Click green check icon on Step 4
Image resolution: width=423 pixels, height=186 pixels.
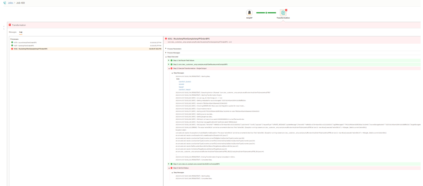click(x=172, y=164)
